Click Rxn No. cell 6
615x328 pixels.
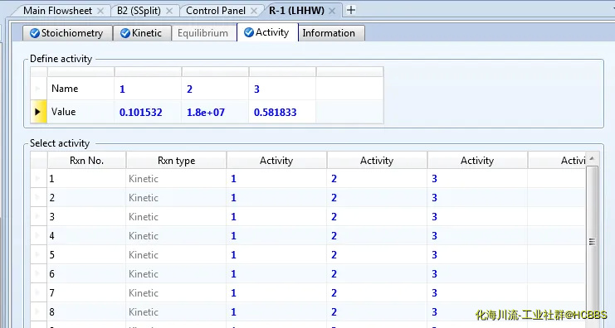[x=86, y=274]
